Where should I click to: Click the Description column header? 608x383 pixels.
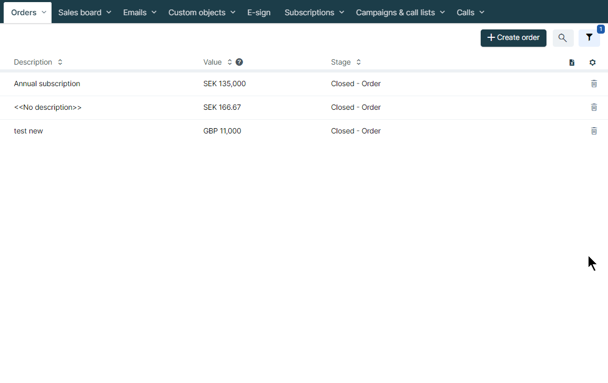tap(33, 62)
